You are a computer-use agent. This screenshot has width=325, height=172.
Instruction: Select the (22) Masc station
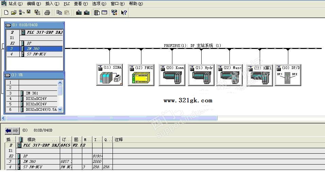(229, 75)
